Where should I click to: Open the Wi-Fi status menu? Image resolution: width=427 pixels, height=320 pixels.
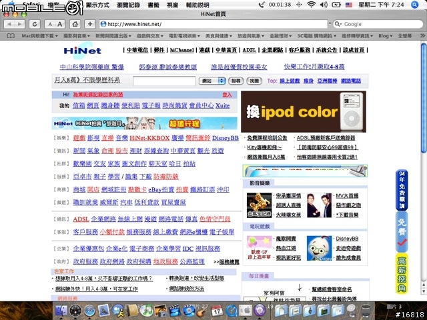pyautogui.click(x=311, y=5)
